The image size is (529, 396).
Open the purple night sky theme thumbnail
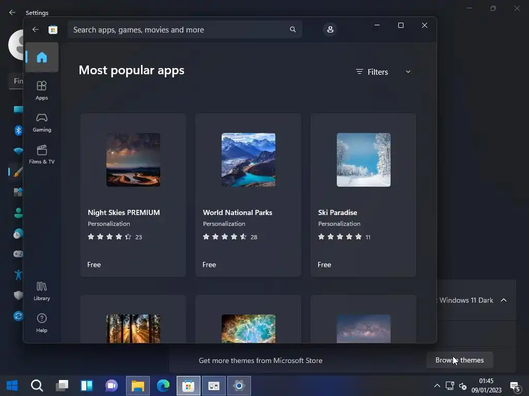364,328
